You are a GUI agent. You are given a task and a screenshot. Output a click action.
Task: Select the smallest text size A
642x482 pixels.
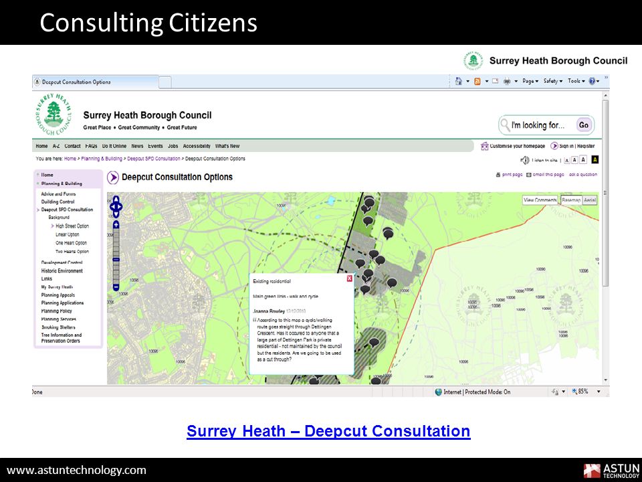566,160
